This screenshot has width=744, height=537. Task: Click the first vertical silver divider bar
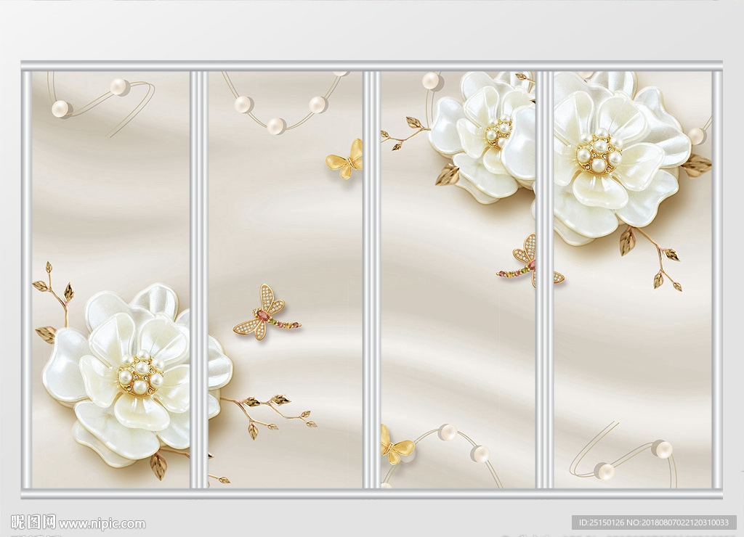[x=198, y=279]
